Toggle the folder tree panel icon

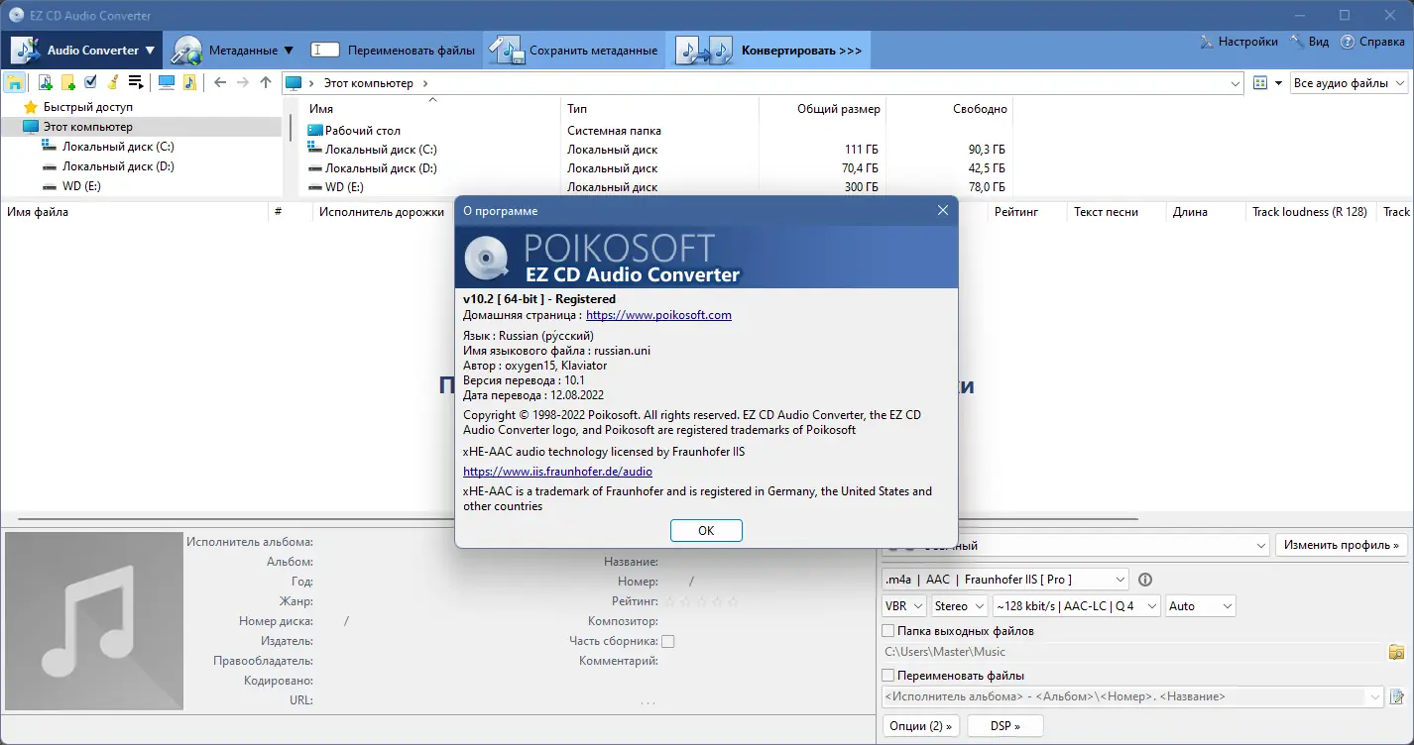click(x=15, y=82)
